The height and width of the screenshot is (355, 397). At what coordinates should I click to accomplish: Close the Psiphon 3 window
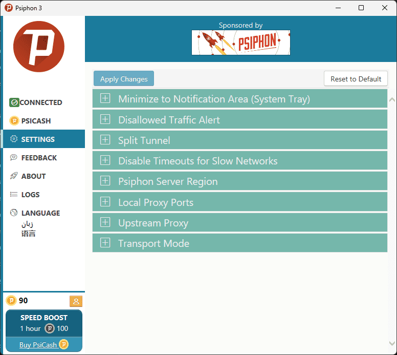[x=385, y=8]
